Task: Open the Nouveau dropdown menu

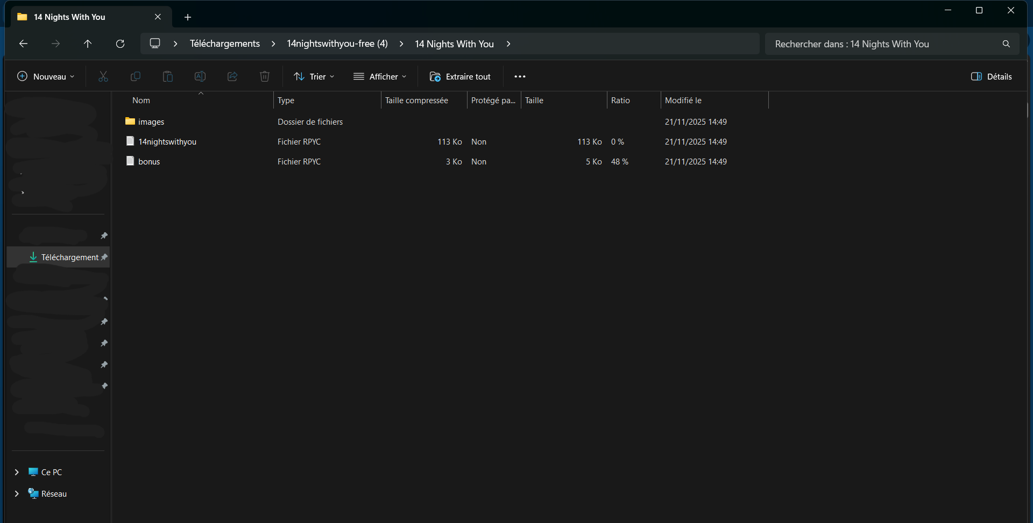Action: click(x=46, y=76)
